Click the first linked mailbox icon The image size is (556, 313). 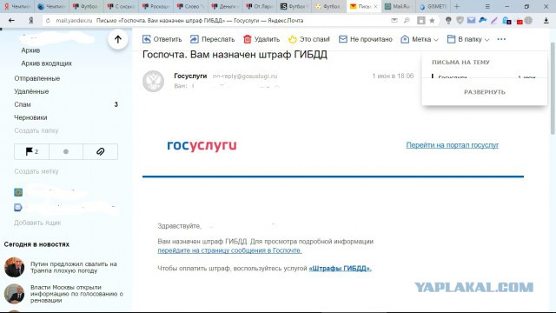[18, 192]
